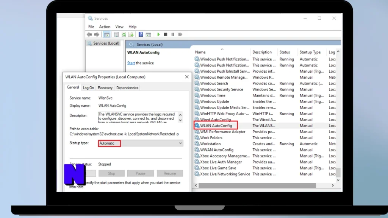Click the Back arrow in Services toolbar

pos(89,34)
